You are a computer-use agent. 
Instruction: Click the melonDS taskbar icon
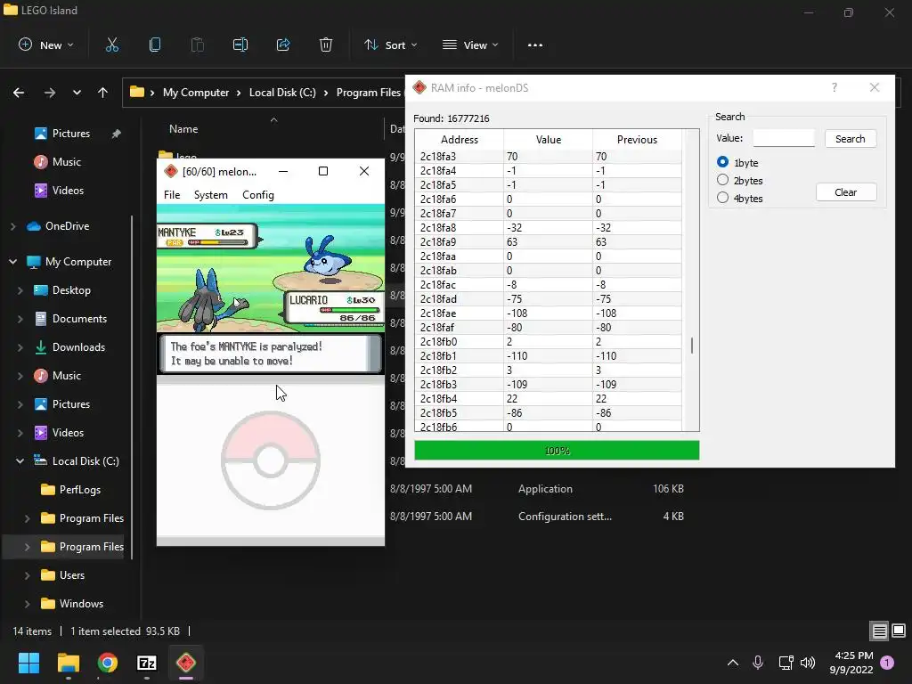point(186,663)
